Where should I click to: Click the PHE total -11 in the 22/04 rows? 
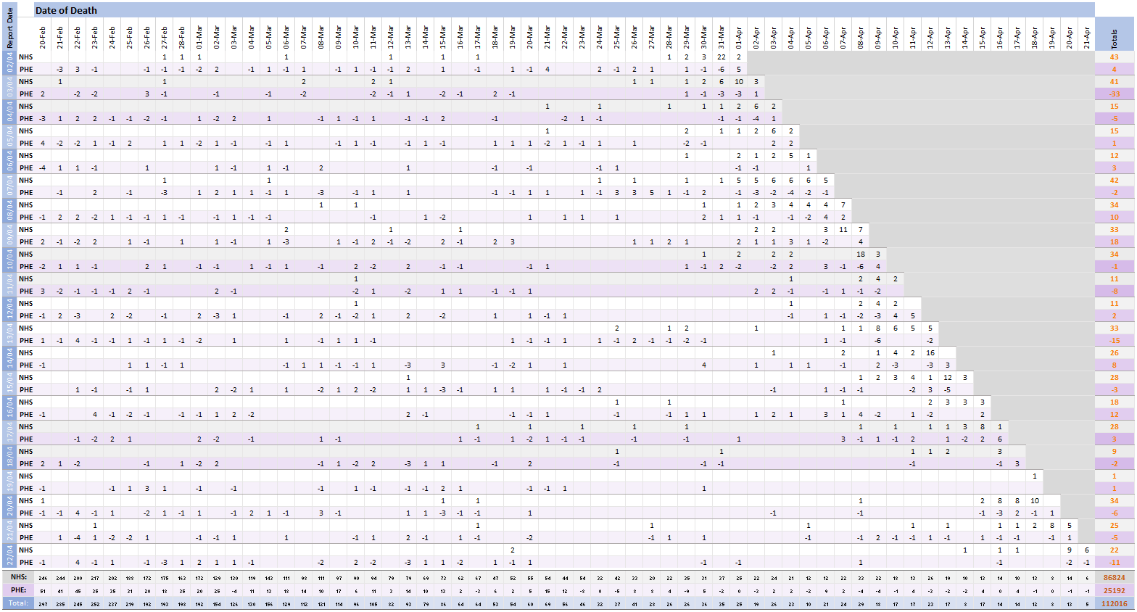point(1115,563)
